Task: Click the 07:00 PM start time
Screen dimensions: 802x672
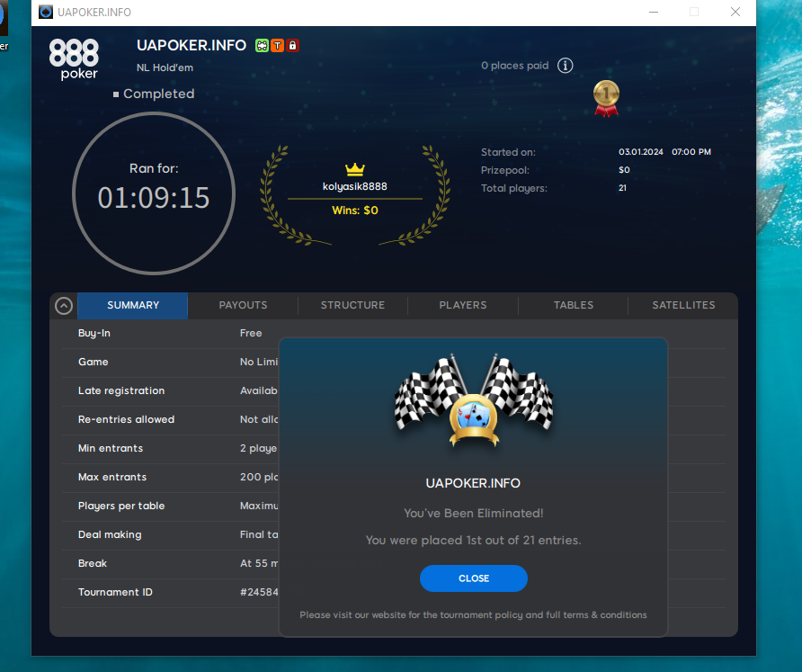Action: pos(691,152)
